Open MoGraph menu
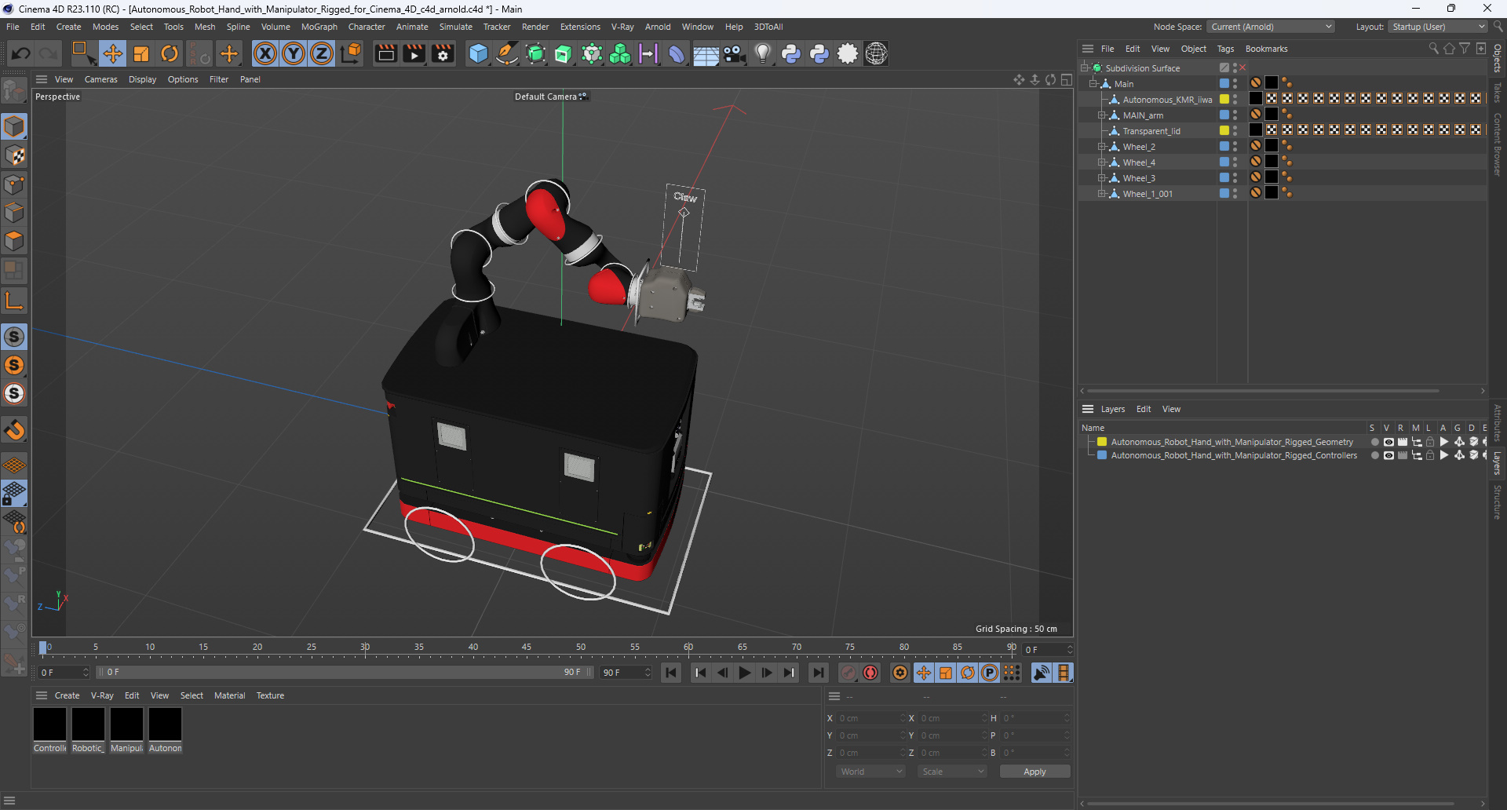This screenshot has width=1507, height=810. coord(319,27)
